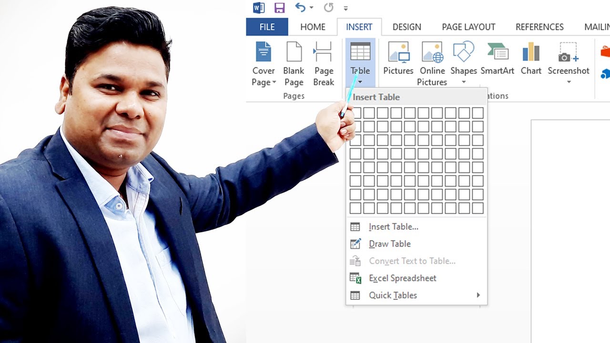Insert a SmartArt graphic
This screenshot has height=343, width=610.
click(x=497, y=60)
